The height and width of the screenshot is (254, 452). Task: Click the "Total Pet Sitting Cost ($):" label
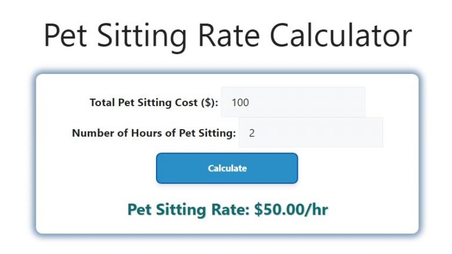154,103
